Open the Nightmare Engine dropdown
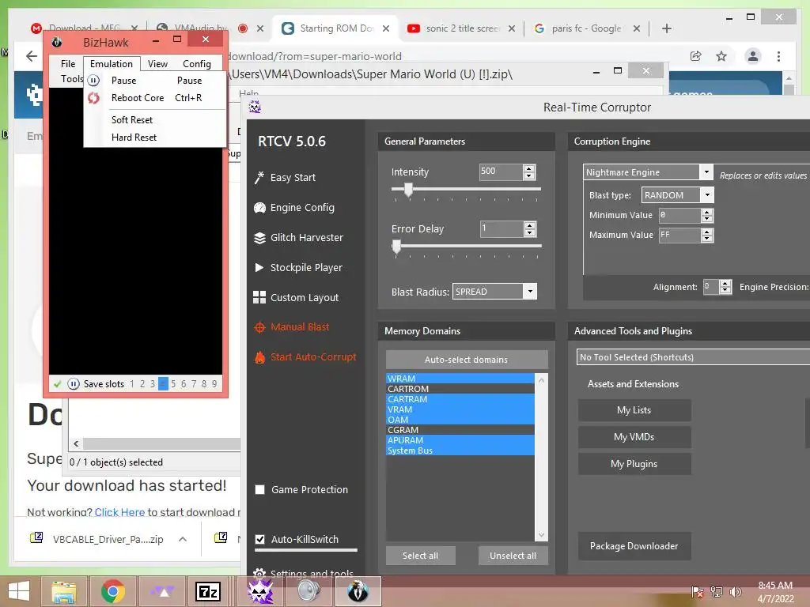810x607 pixels. (x=706, y=172)
